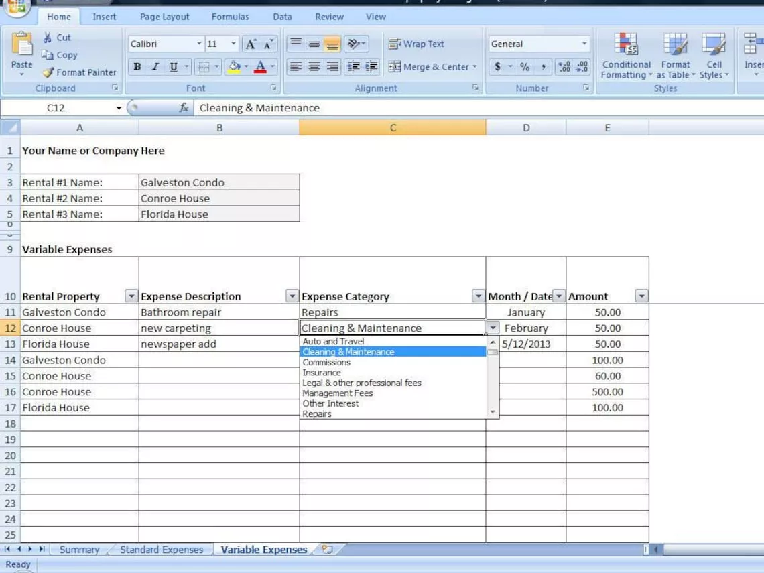Switch to the Formulas ribbon tab

(x=230, y=17)
